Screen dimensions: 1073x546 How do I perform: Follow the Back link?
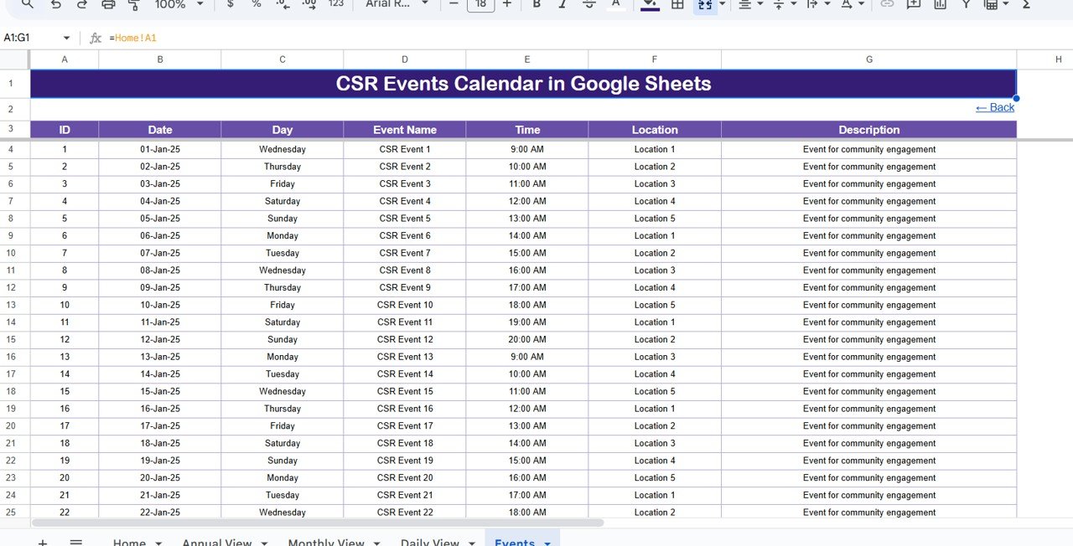(994, 107)
